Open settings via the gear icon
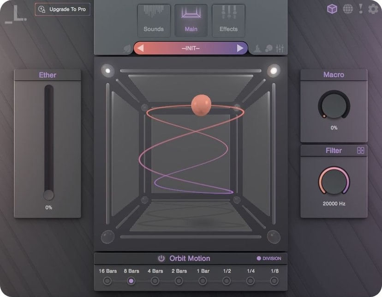Viewport: 382px width, 297px height. point(373,9)
